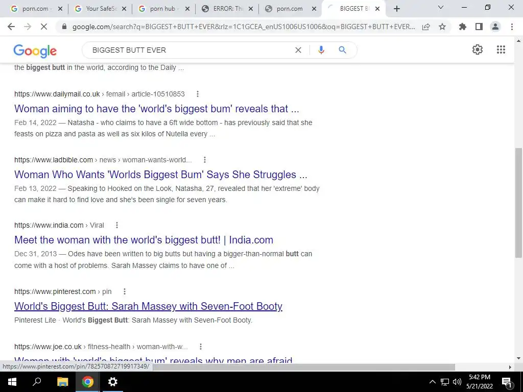Open options for the dailymail.co.uk result

click(x=198, y=94)
